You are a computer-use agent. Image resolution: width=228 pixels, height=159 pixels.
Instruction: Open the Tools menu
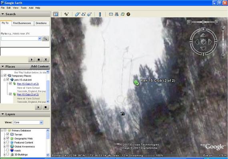(24, 8)
